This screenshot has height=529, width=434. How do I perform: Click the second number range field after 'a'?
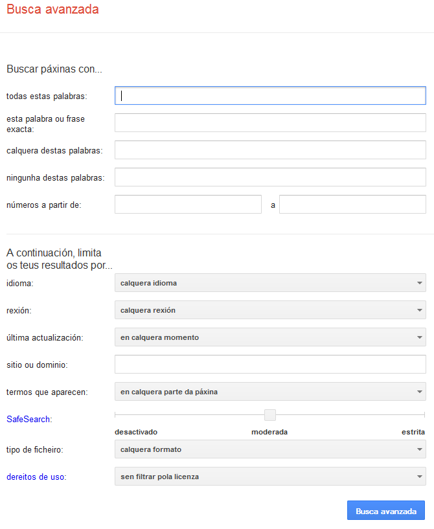point(352,205)
